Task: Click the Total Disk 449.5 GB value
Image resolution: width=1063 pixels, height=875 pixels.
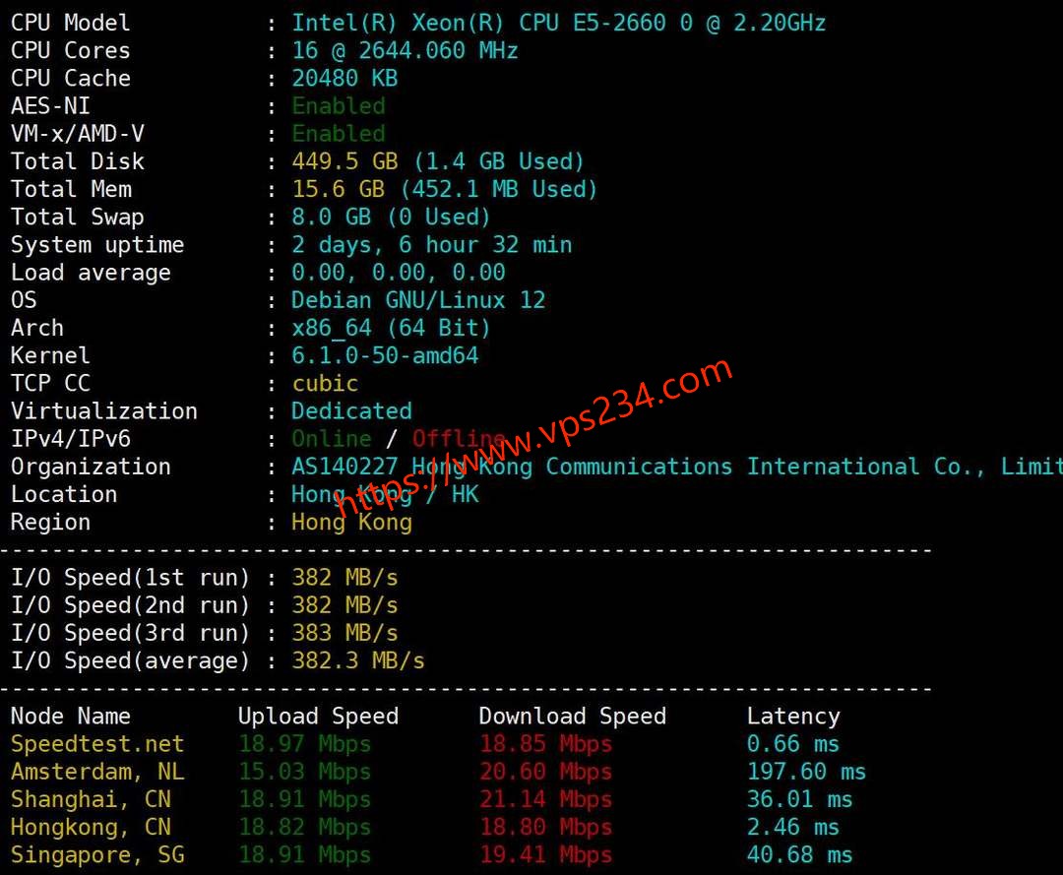Action: [x=345, y=161]
